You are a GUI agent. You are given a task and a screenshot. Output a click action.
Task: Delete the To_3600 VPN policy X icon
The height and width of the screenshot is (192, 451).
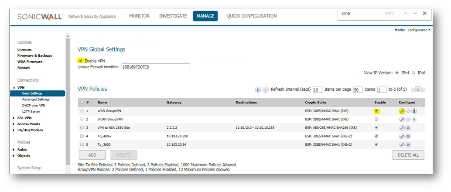pyautogui.click(x=408, y=144)
